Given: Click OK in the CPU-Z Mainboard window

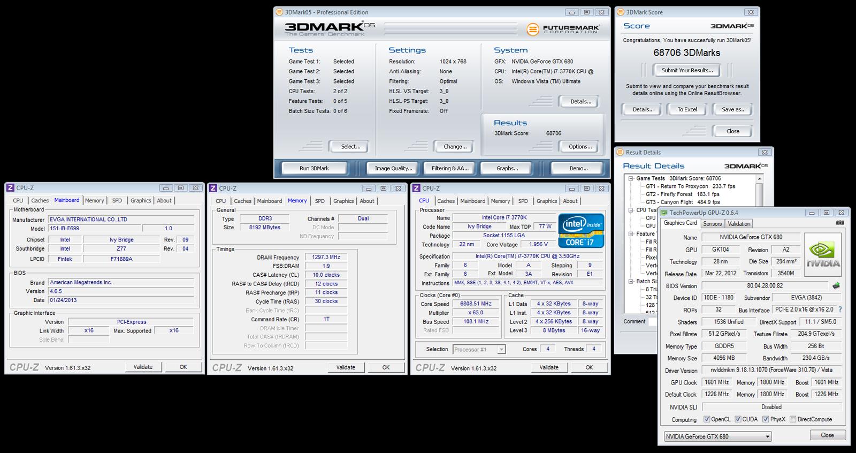Looking at the screenshot, I should tap(183, 367).
